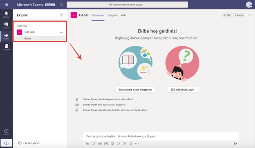255x148 pixels.
Task: Open the emoji picker smiley icon
Action: coord(100,144)
